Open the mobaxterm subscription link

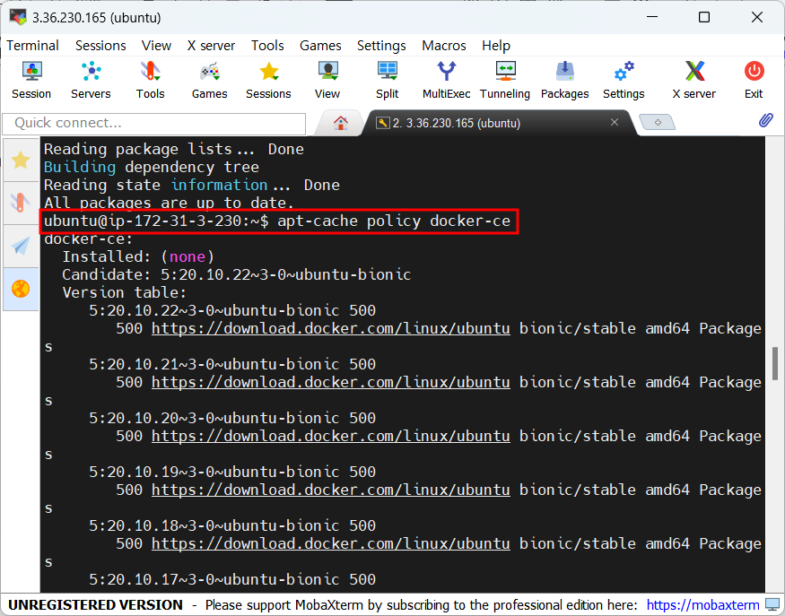coord(702,605)
